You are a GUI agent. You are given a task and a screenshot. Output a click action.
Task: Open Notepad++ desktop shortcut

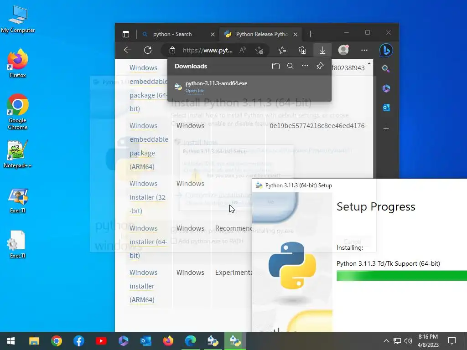(18, 154)
